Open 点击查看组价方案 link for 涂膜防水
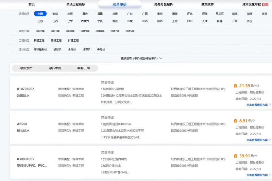272x181 pixels. (x=257, y=105)
